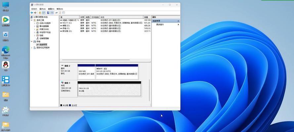Expand the 服务和应用程序 node arrow
294x132 pixels.
(31, 48)
